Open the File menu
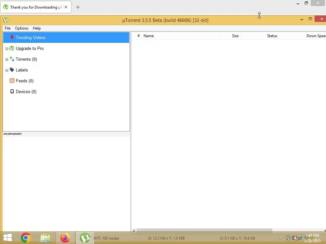 8,28
